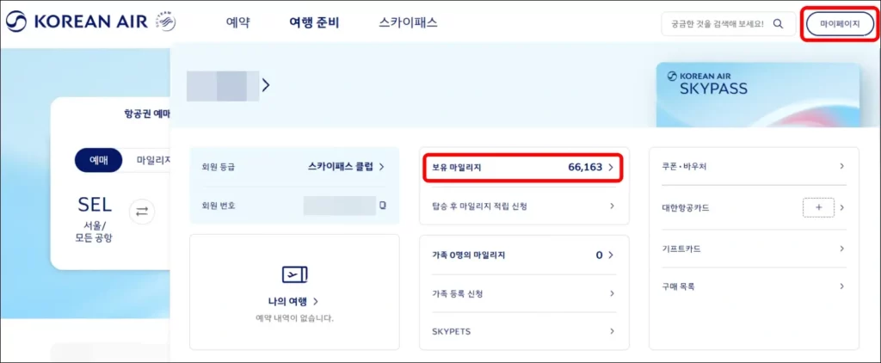This screenshot has width=881, height=363.
Task: Select the 예매 tab
Action: pyautogui.click(x=98, y=160)
